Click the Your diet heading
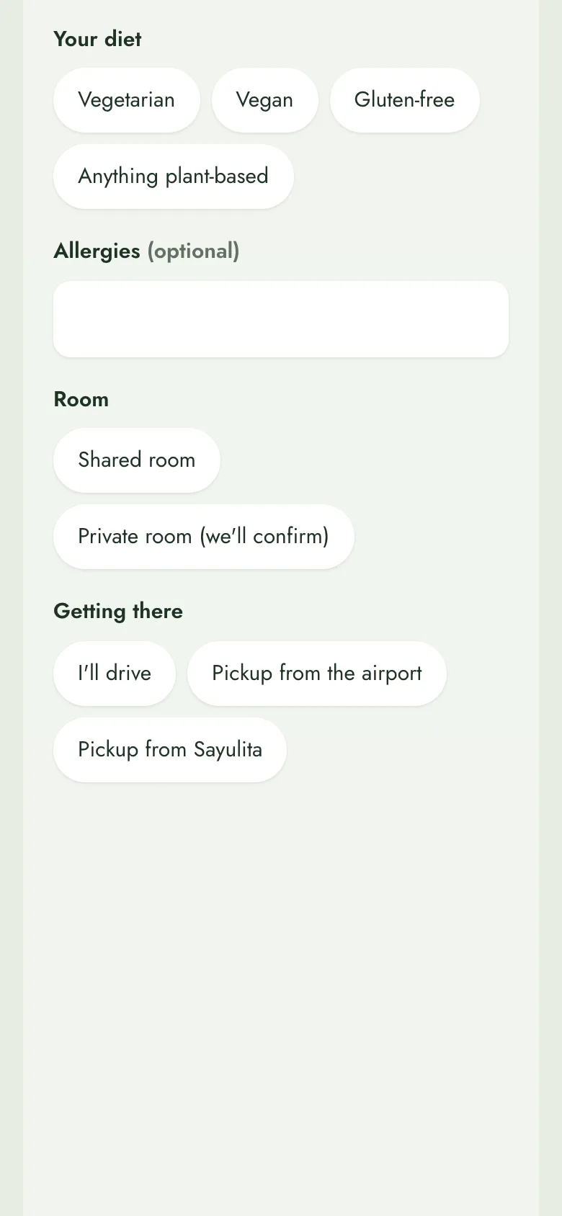562x1216 pixels. pyautogui.click(x=97, y=39)
